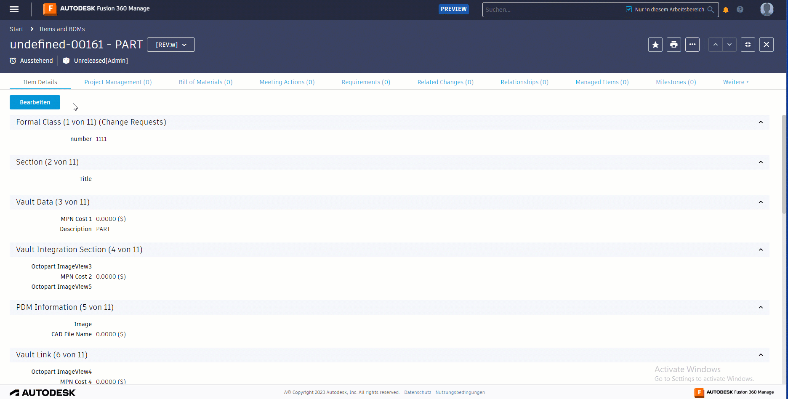Viewport: 788px width, 399px height.
Task: Click the Octopart ImageView4 field label
Action: tap(61, 372)
